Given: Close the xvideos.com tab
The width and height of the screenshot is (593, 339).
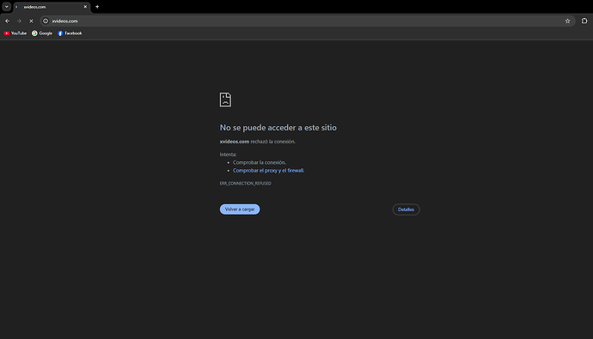Looking at the screenshot, I should tap(85, 7).
